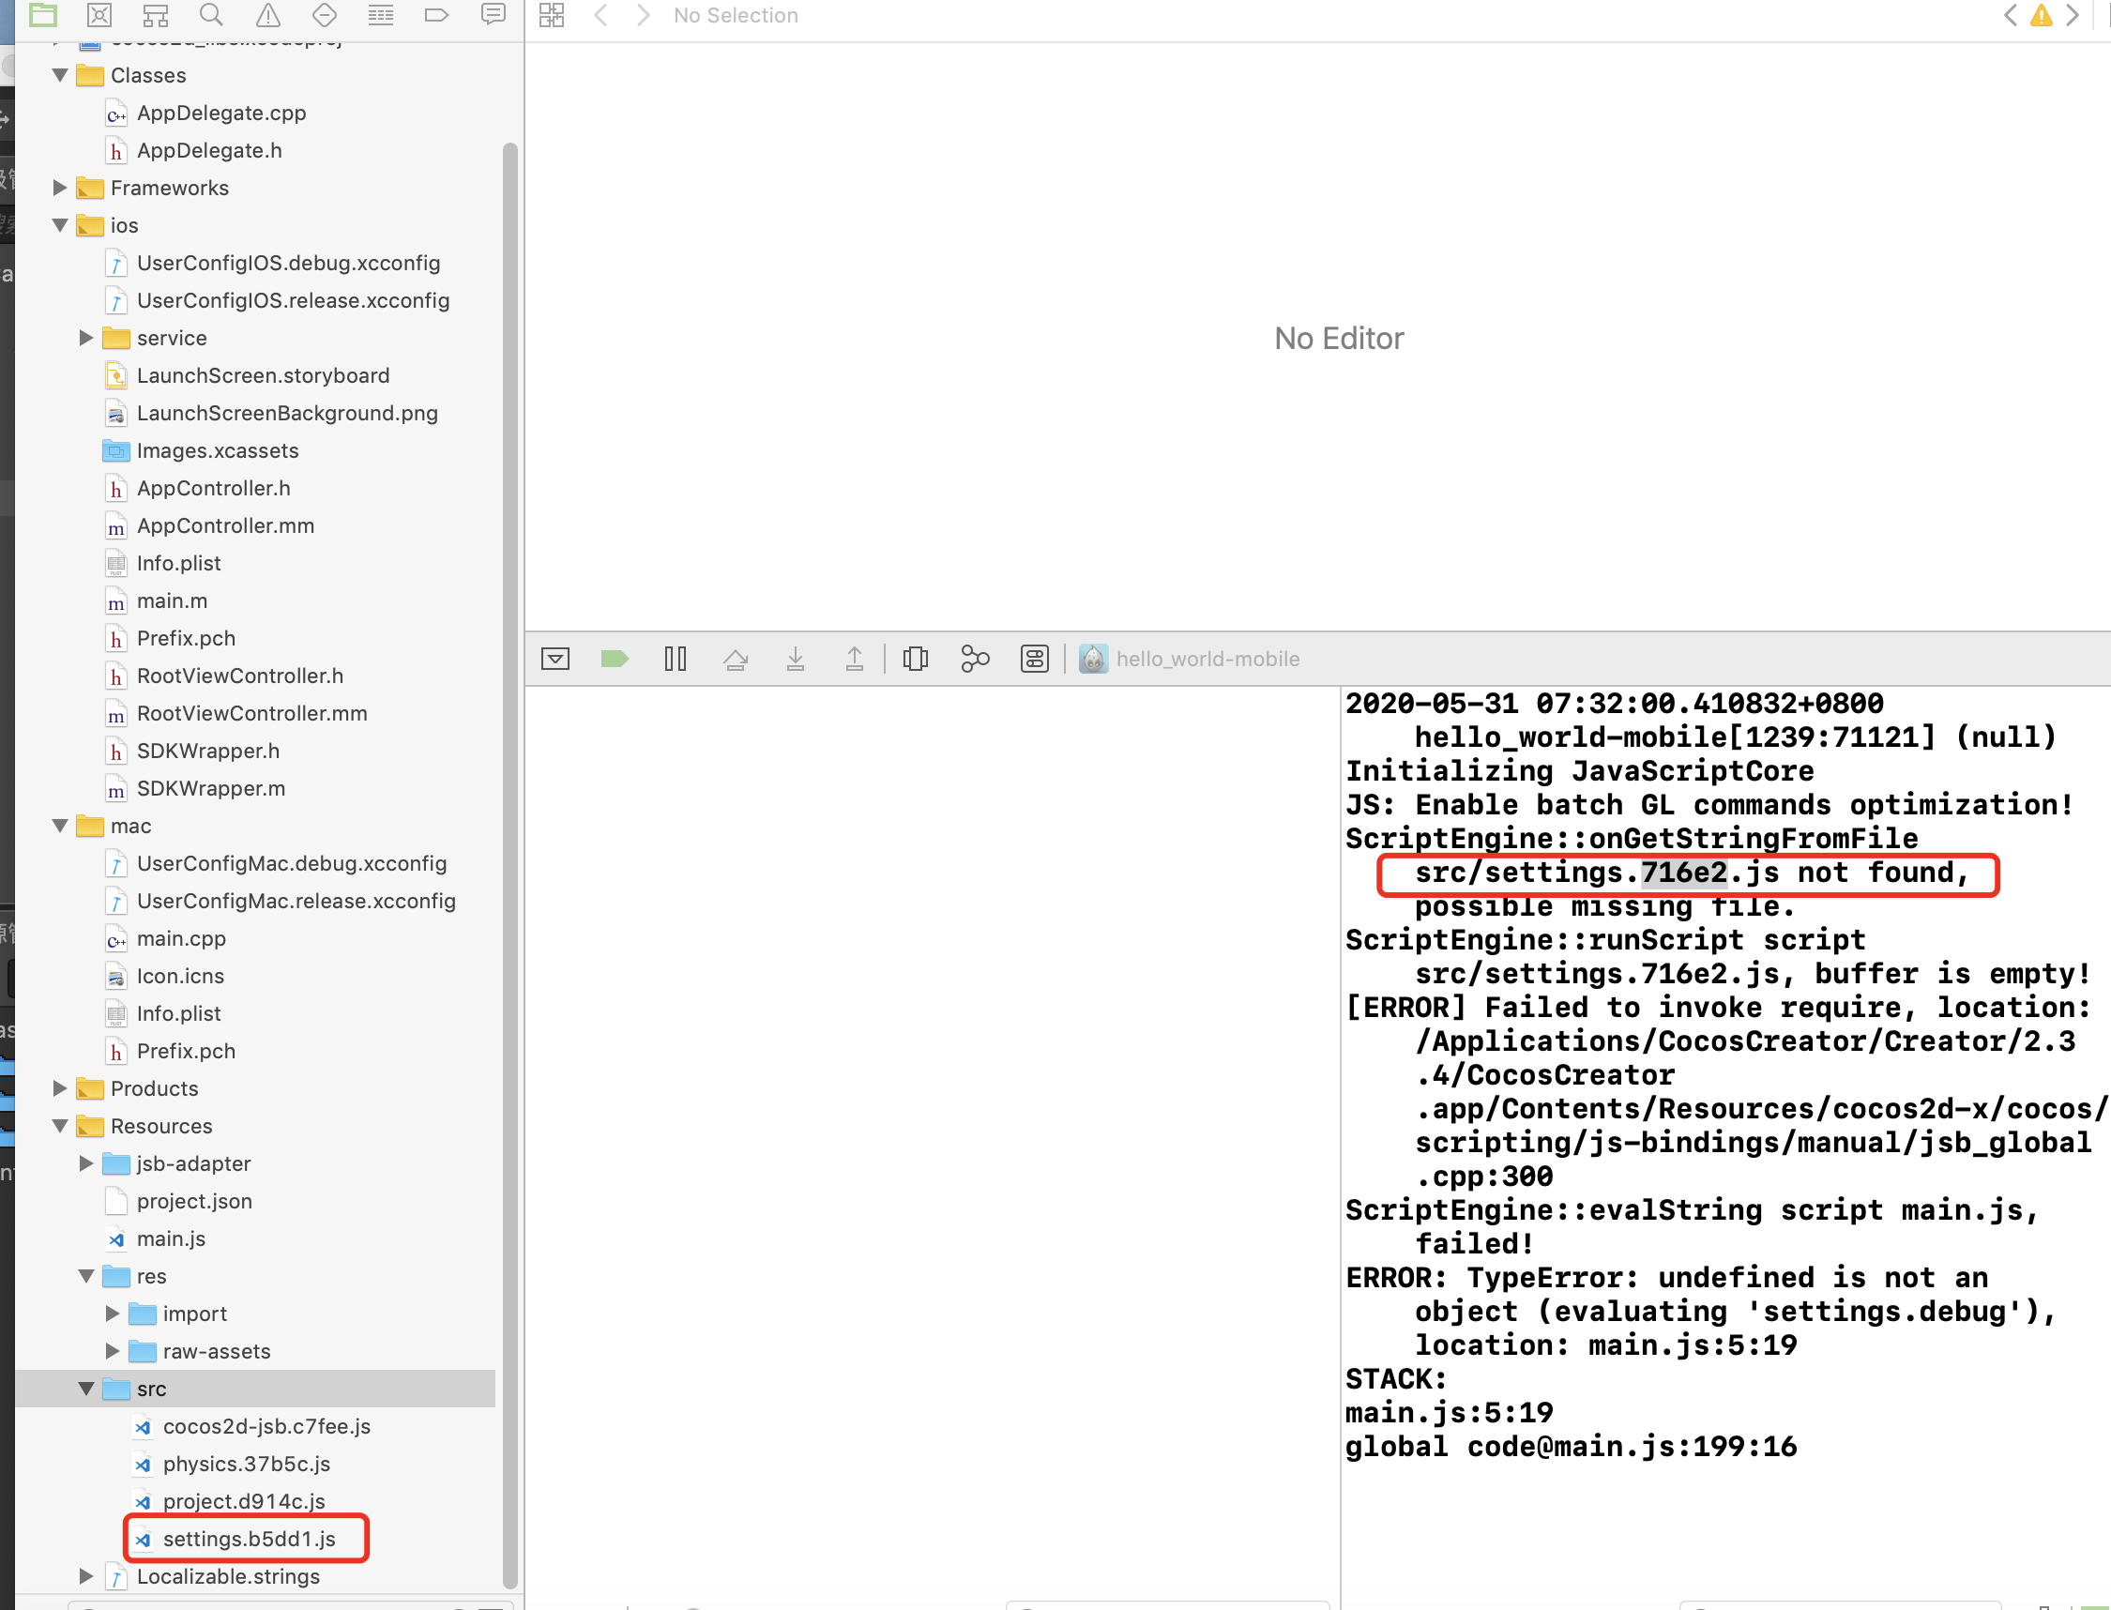Open AppDelegate.cpp in the navigator
This screenshot has width=2111, height=1610.
(220, 114)
